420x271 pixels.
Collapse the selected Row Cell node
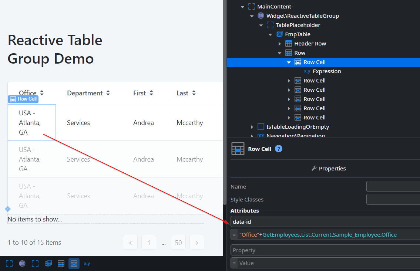click(289, 62)
